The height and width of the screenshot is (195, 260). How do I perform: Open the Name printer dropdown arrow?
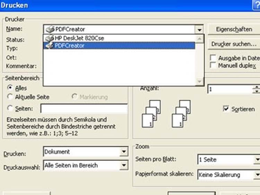[x=199, y=30]
